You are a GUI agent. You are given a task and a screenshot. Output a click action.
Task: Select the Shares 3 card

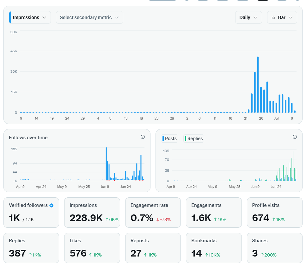(x=275, y=248)
